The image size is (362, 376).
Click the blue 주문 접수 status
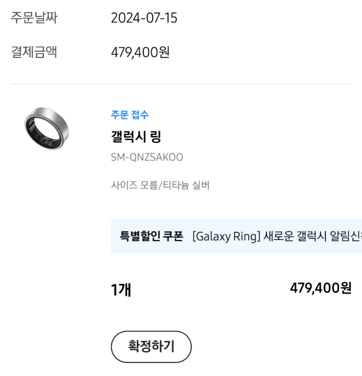click(130, 115)
